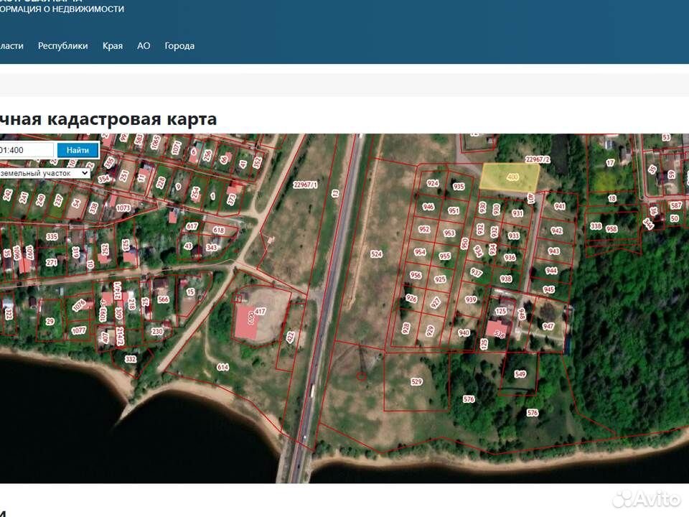Click the Найти search button
689x517 pixels.
tap(78, 150)
